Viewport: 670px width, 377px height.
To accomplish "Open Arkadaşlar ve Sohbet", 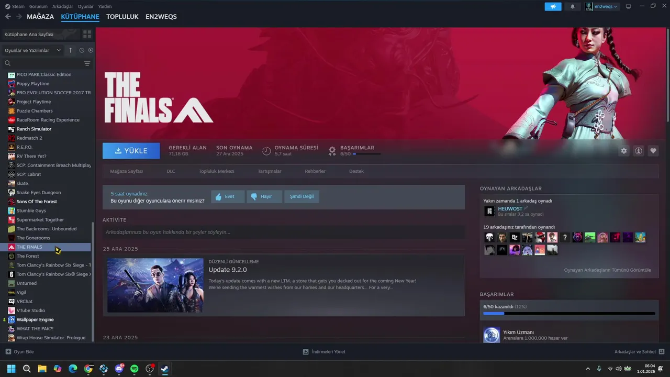I will (x=640, y=352).
